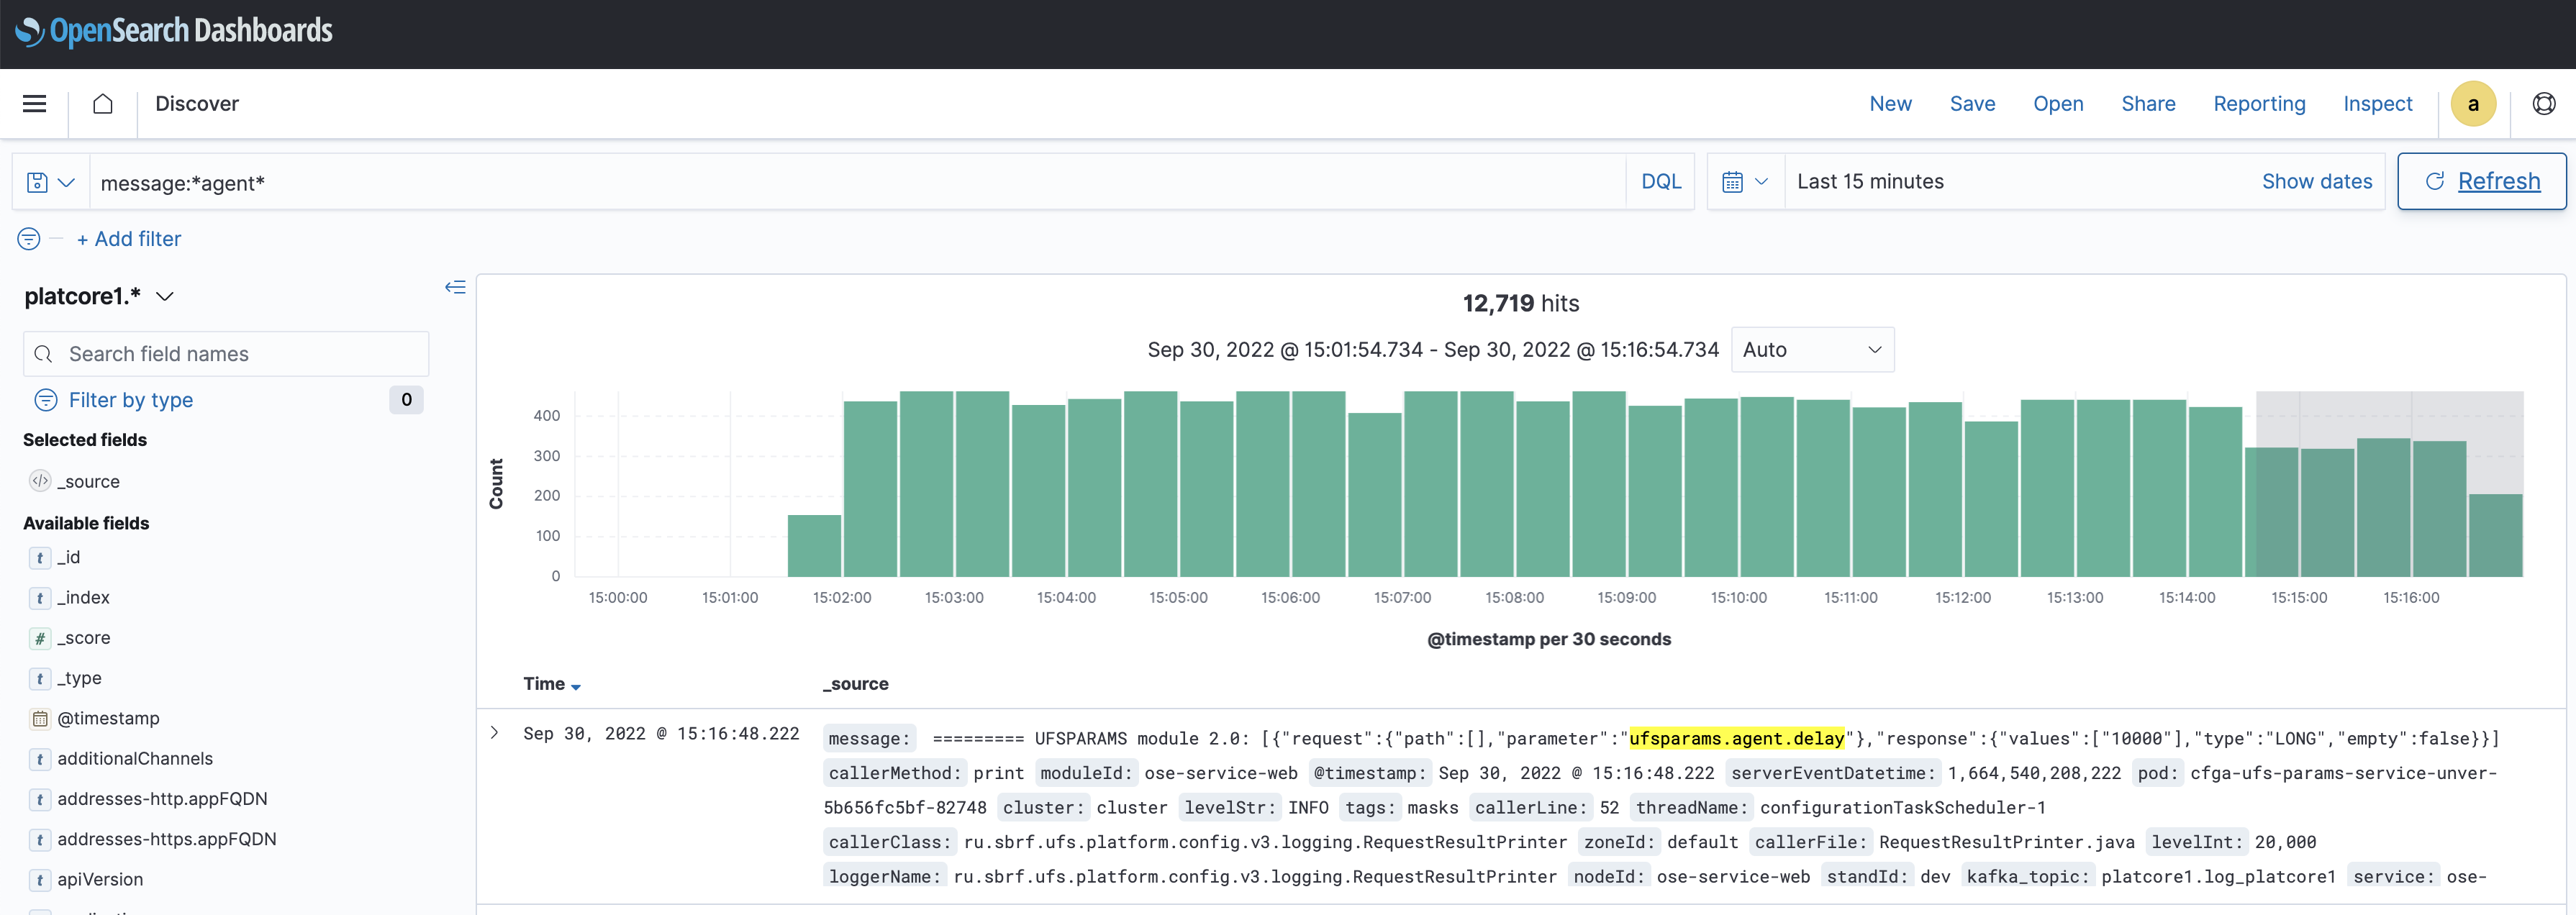2576x915 pixels.
Task: Click + Add filter
Action: [129, 239]
